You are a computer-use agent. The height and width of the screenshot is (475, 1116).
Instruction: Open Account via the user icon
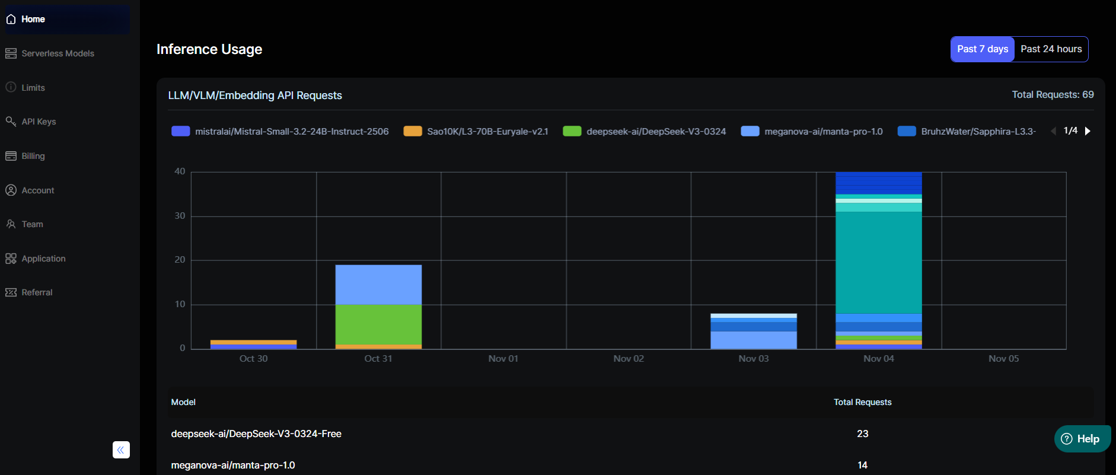[11, 190]
